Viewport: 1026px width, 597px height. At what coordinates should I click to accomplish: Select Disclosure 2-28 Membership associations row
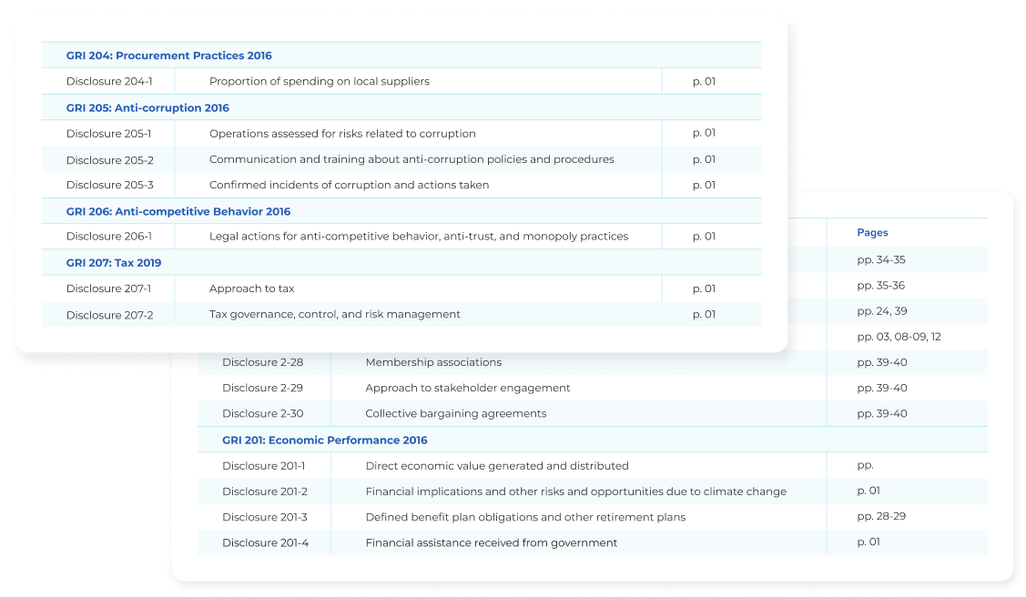[x=592, y=362]
